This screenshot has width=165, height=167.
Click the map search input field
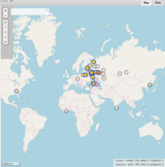[30, 12]
